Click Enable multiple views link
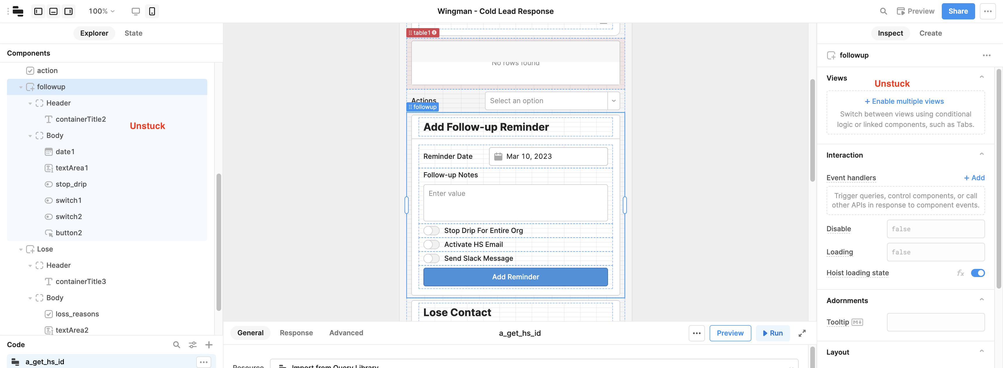Viewport: 1003px width, 368px height. 904,101
